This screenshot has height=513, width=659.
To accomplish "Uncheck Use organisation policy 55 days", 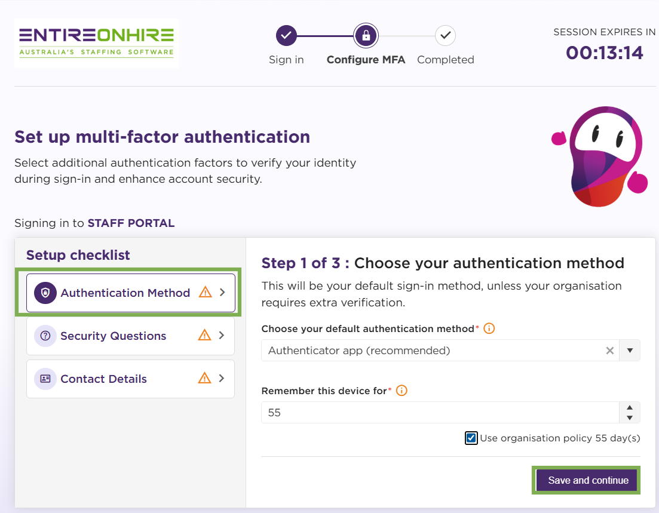I will tap(471, 438).
